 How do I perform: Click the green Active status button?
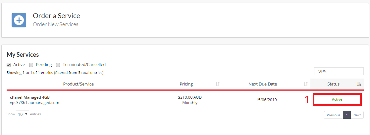tap(337, 100)
